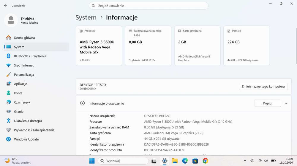Image resolution: width=297 pixels, height=166 pixels.
Task: Click the paintbrush Personalizacja icon
Action: click(9, 75)
